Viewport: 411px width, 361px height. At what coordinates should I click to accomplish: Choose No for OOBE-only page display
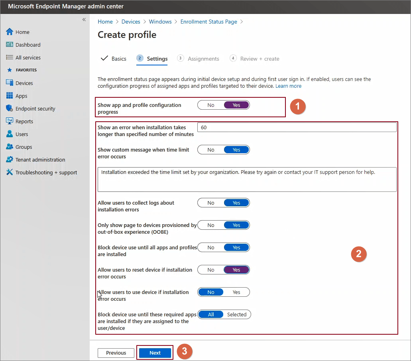click(211, 225)
